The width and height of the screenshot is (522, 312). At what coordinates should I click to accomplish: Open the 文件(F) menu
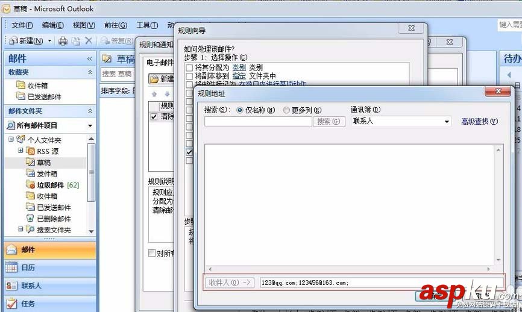pos(22,25)
